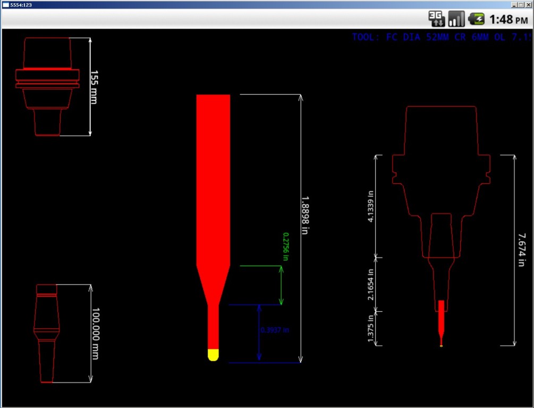The height and width of the screenshot is (408, 534).
Task: Click the green 0.2756 in dimension
Action: click(286, 246)
